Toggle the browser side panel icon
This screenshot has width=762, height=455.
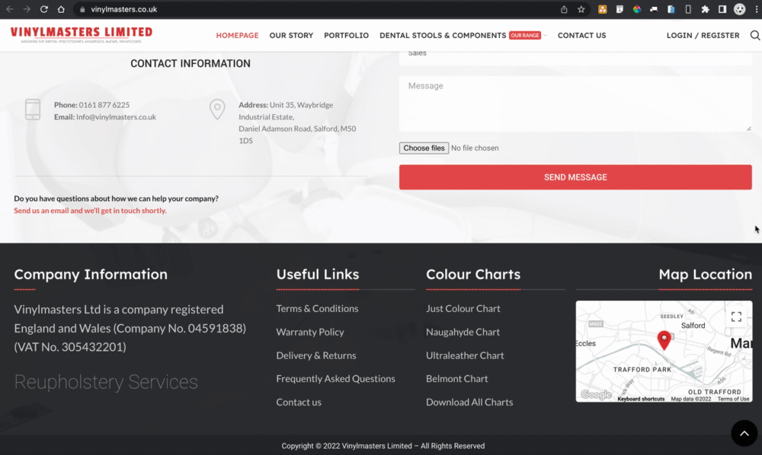722,9
